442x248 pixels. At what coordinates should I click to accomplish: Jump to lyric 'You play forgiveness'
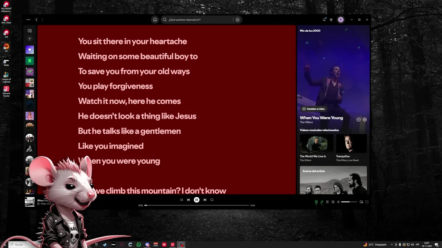(x=115, y=86)
